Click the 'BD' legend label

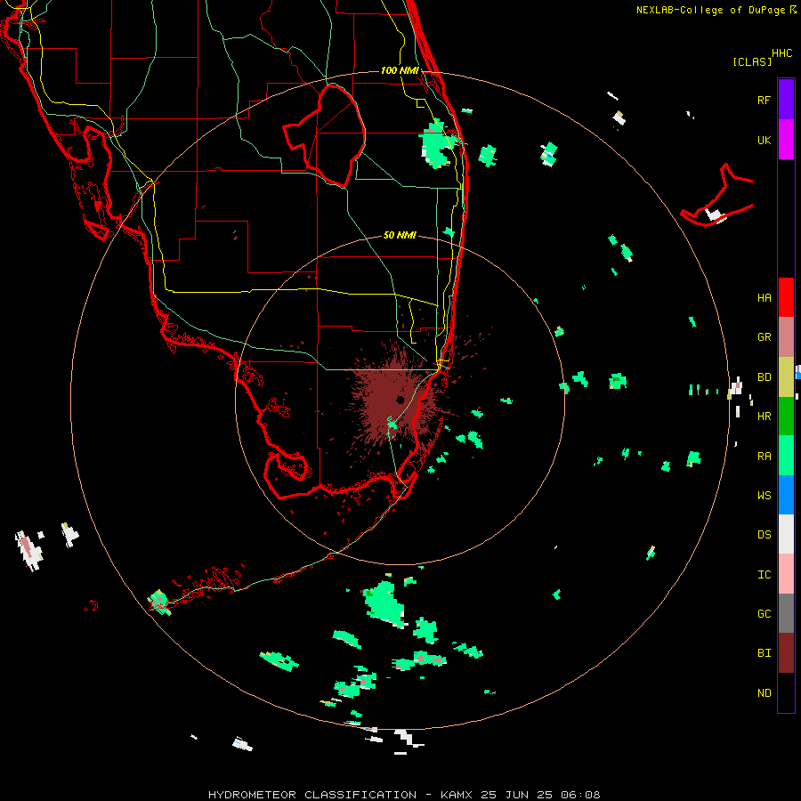(x=764, y=377)
